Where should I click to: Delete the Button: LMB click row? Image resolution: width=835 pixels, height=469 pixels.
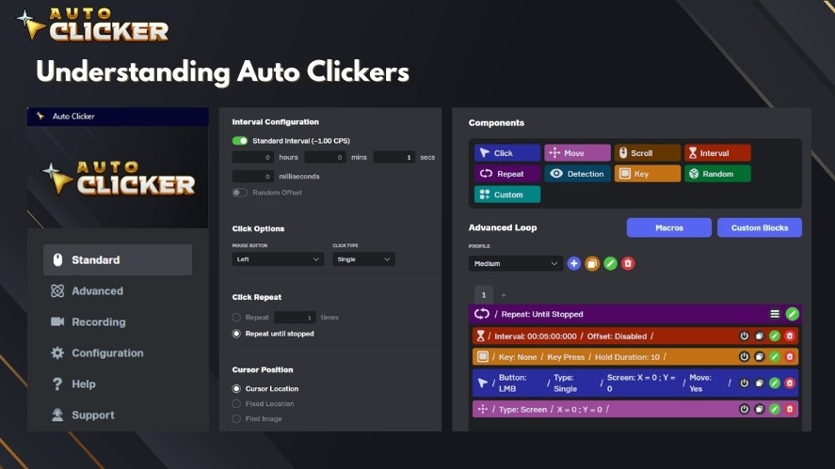[x=790, y=383]
